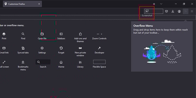
Task: Click the Synced tabs icon
Action: coord(23,48)
